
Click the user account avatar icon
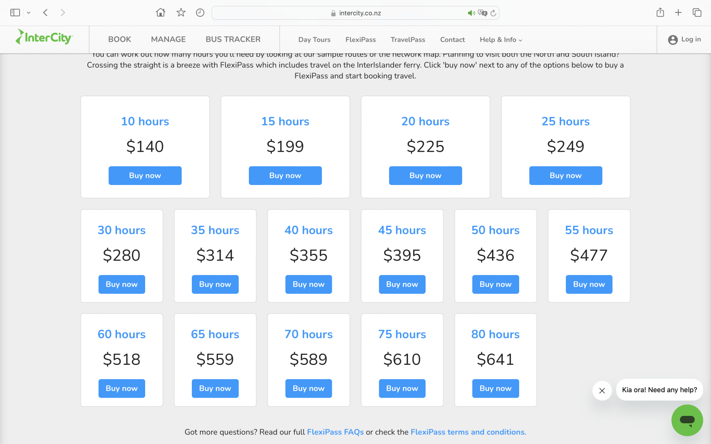click(x=673, y=40)
